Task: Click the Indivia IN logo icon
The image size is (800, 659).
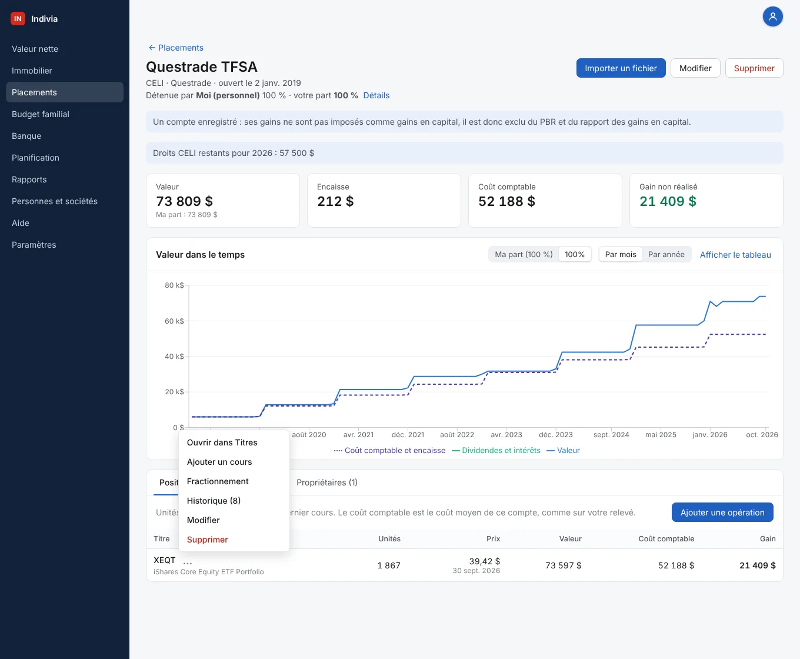Action: tap(18, 19)
